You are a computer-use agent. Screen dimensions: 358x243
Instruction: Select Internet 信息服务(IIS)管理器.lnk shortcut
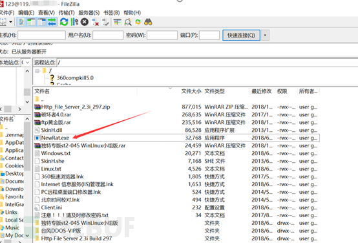tap(77, 184)
